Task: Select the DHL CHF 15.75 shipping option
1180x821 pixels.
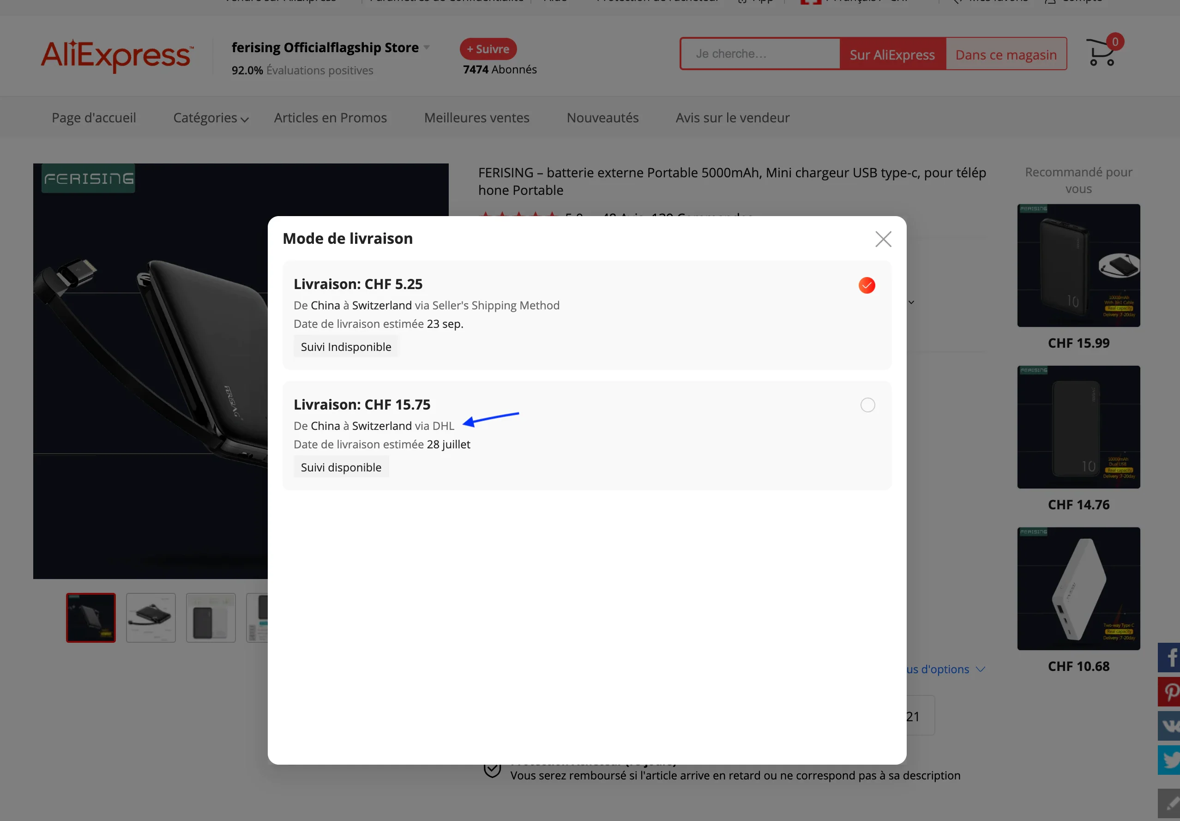Action: tap(867, 405)
